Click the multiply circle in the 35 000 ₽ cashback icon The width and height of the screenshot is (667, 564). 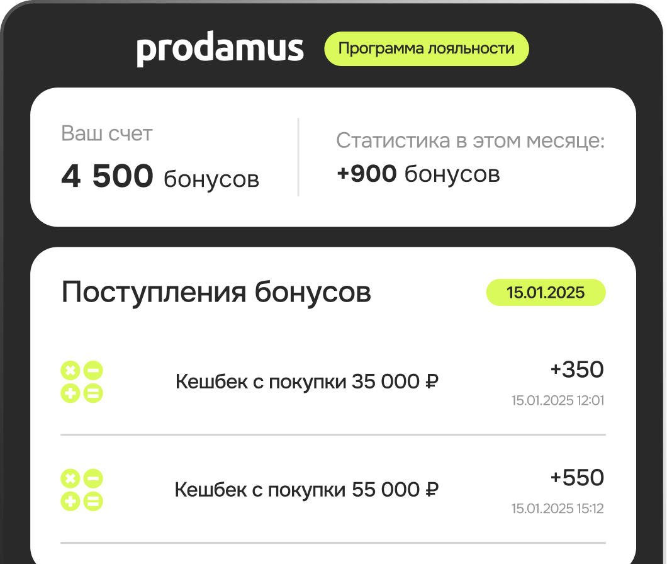tap(70, 371)
